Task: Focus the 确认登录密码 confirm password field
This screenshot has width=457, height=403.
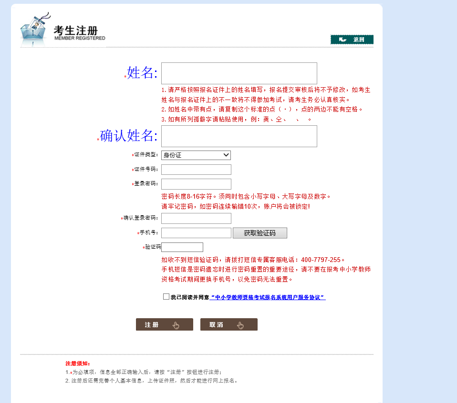Action: point(196,218)
